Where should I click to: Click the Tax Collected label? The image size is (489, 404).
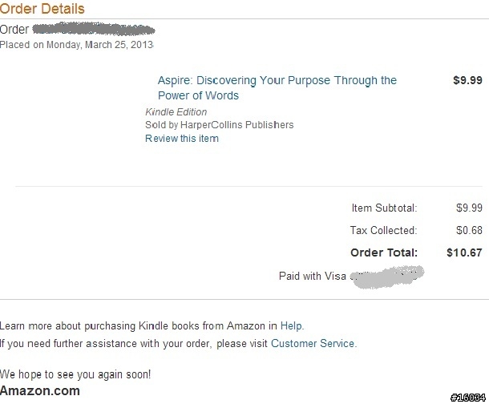(x=383, y=230)
